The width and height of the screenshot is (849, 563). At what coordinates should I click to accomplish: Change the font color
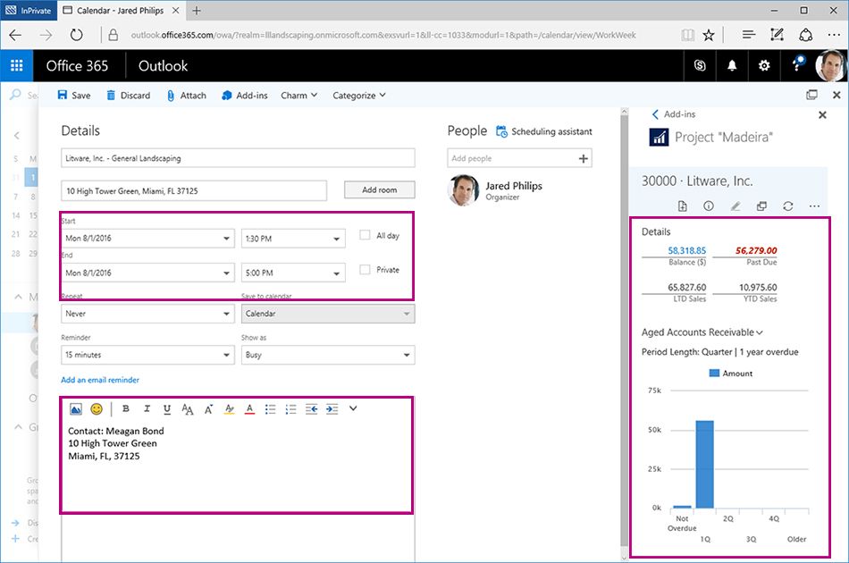[x=249, y=409]
